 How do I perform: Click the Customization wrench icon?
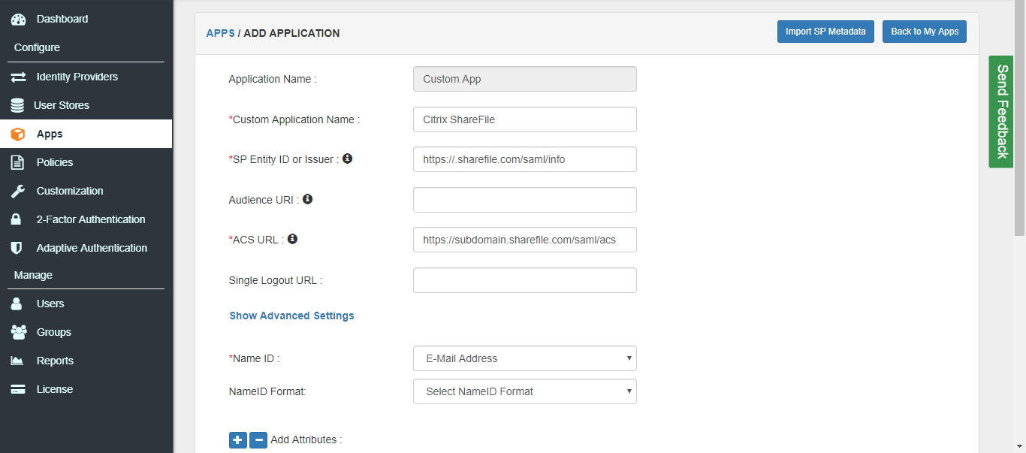coord(17,191)
